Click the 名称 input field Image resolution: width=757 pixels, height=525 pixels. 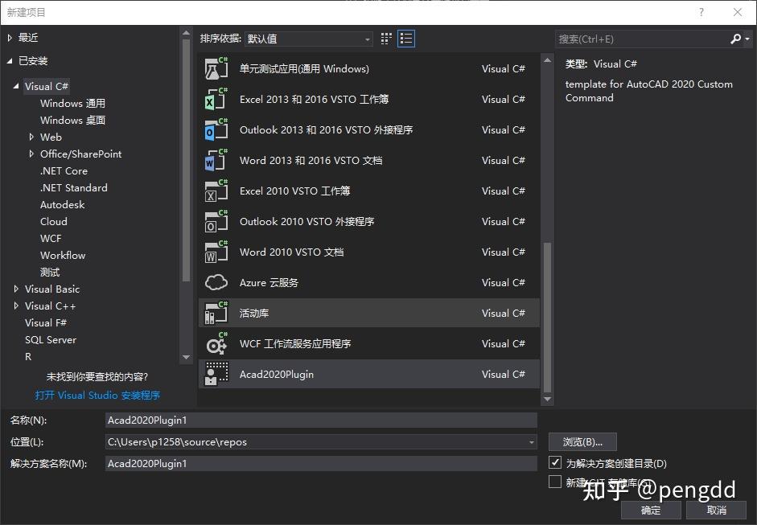(x=322, y=420)
